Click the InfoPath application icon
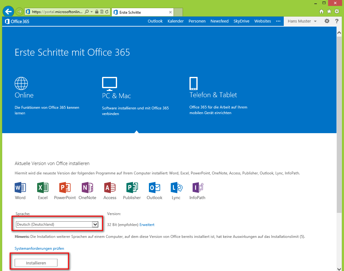This screenshot has height=271, width=344. 198,188
